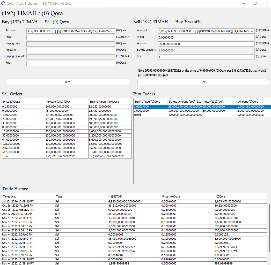The width and height of the screenshot is (271, 265).
Task: Click Buy Orders Buying Price (0)Qora header
Action: (x=151, y=102)
